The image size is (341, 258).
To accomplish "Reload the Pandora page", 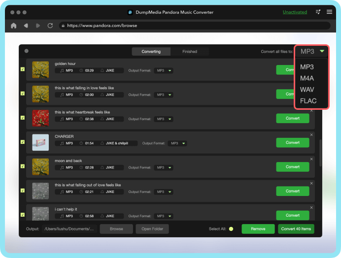I will pyautogui.click(x=50, y=26).
